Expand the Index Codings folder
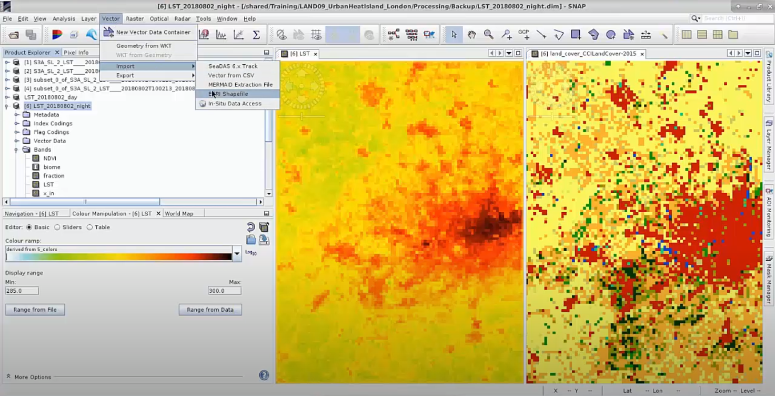Image resolution: width=775 pixels, height=396 pixels. 17,124
